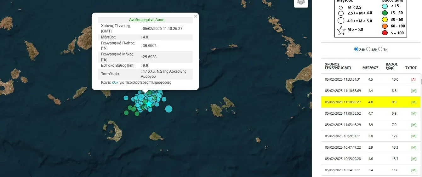This screenshot has height=177, width=422.
Task: Click the [M] tag of highlighted 4.8 row
Action: (x=413, y=102)
